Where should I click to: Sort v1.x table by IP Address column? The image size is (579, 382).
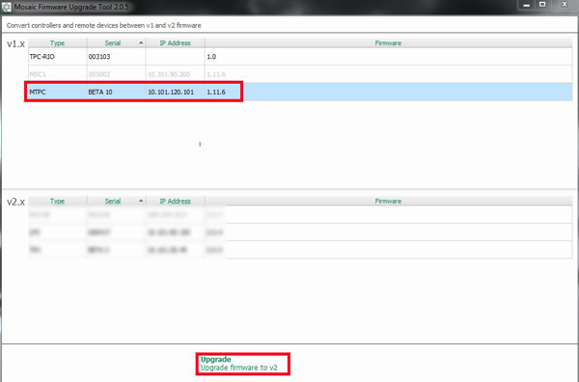(x=175, y=42)
